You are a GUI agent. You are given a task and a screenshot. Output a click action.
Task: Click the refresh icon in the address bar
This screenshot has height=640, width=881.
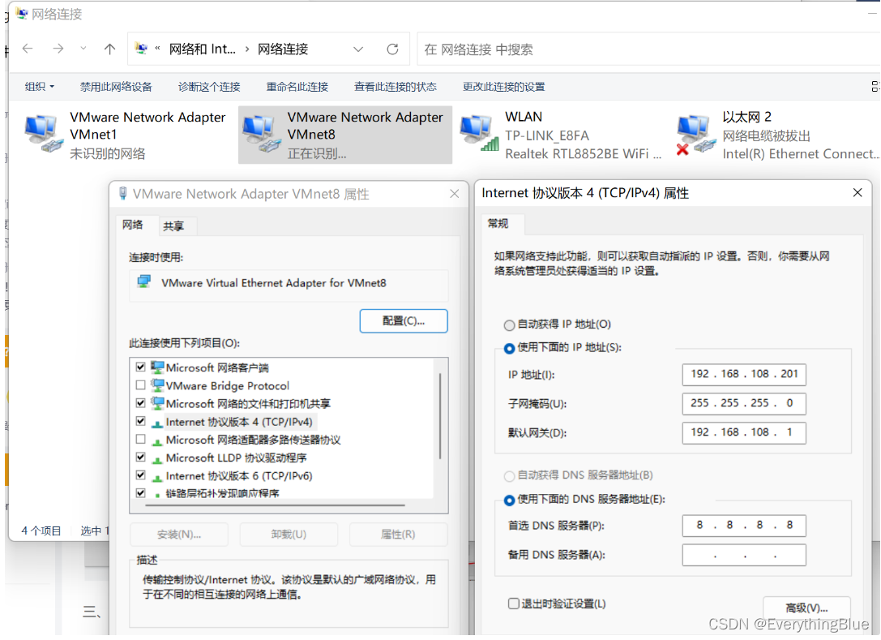pyautogui.click(x=392, y=49)
